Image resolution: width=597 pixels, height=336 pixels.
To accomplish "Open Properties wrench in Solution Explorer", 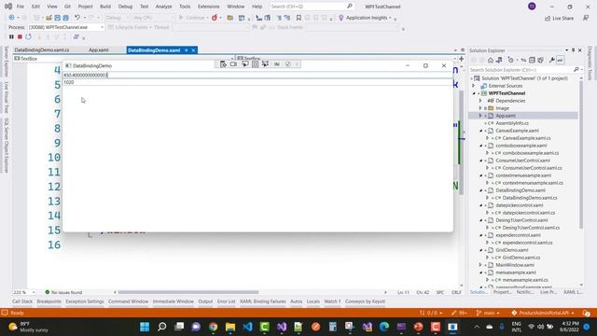I will click(x=551, y=60).
